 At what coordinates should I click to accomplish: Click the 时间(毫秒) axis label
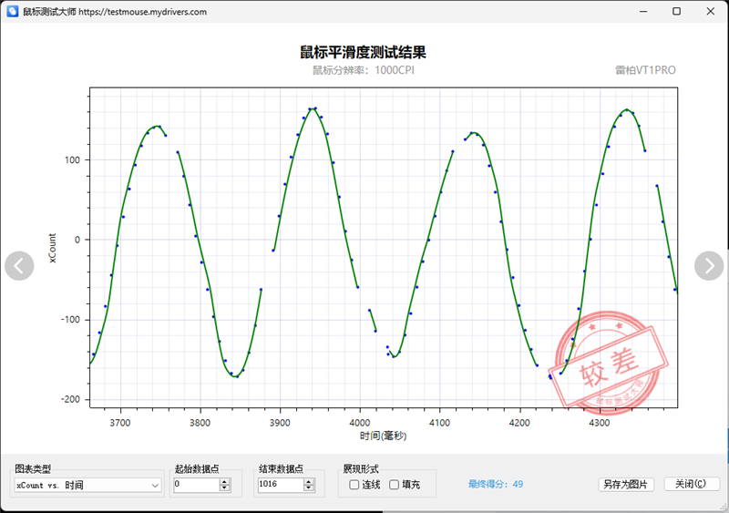coord(383,436)
